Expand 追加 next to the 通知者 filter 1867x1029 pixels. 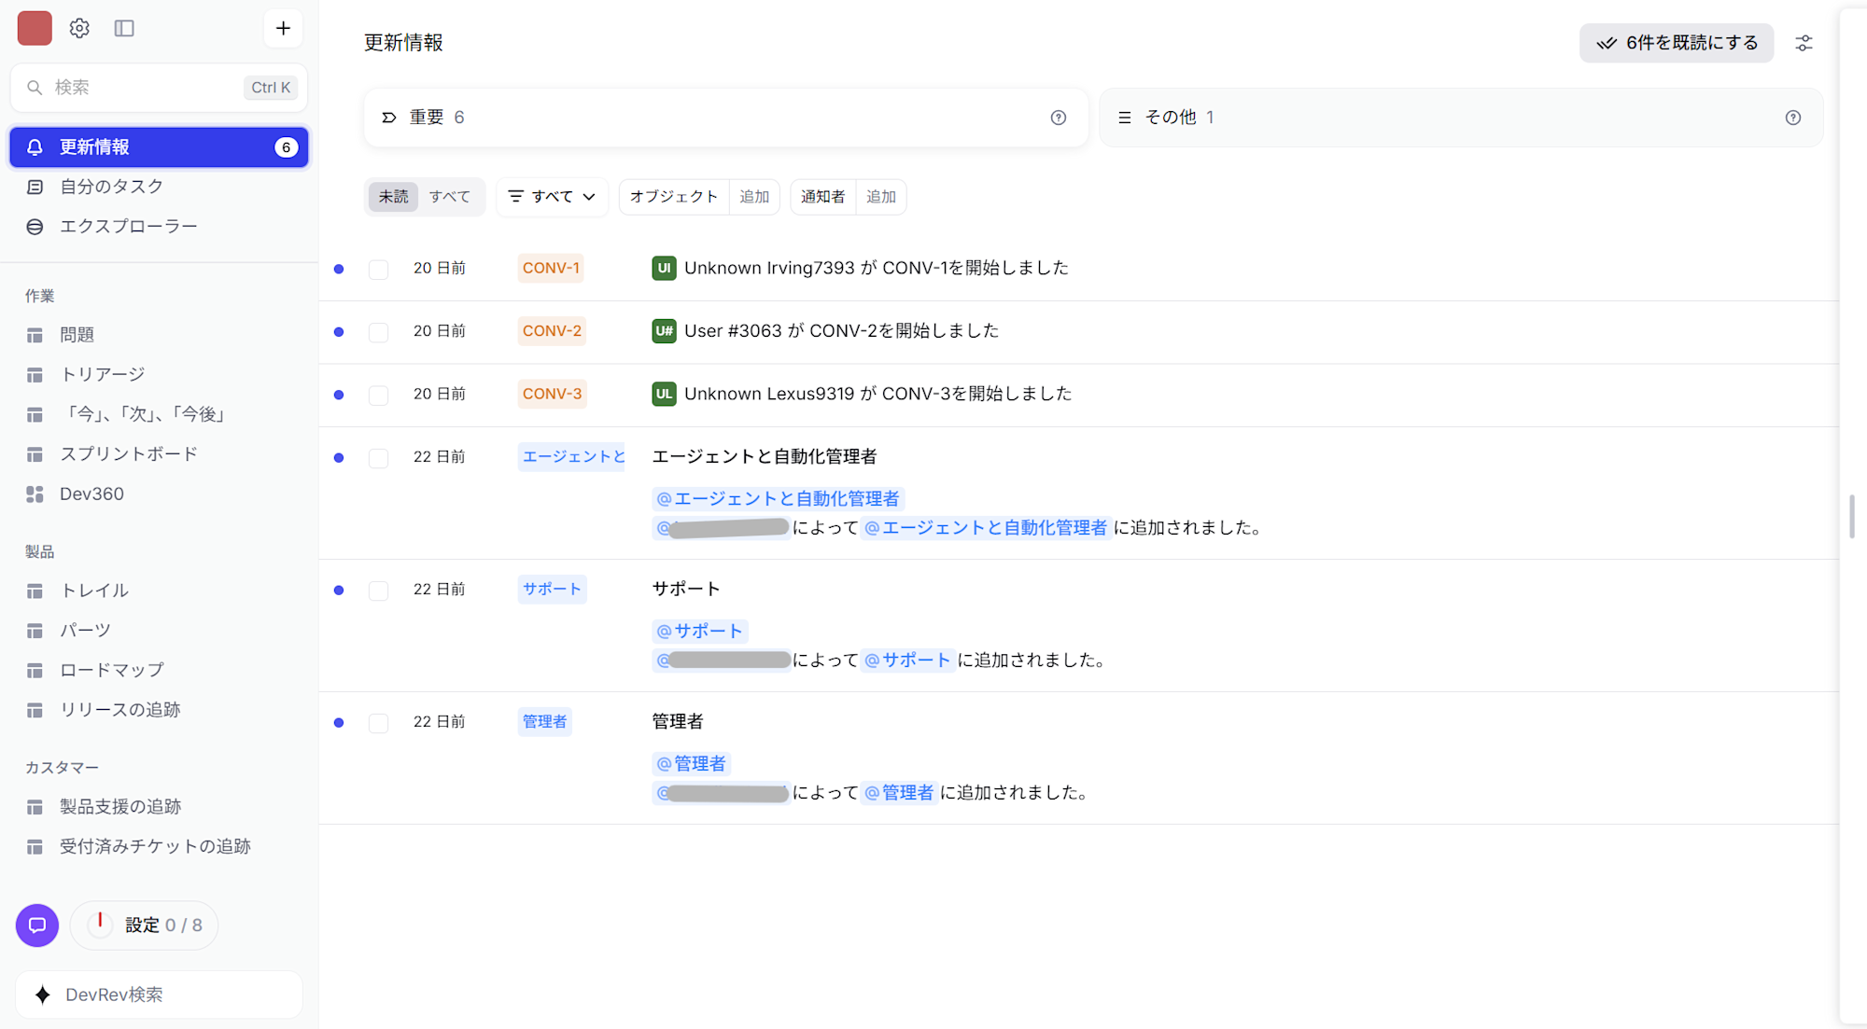pyautogui.click(x=880, y=197)
